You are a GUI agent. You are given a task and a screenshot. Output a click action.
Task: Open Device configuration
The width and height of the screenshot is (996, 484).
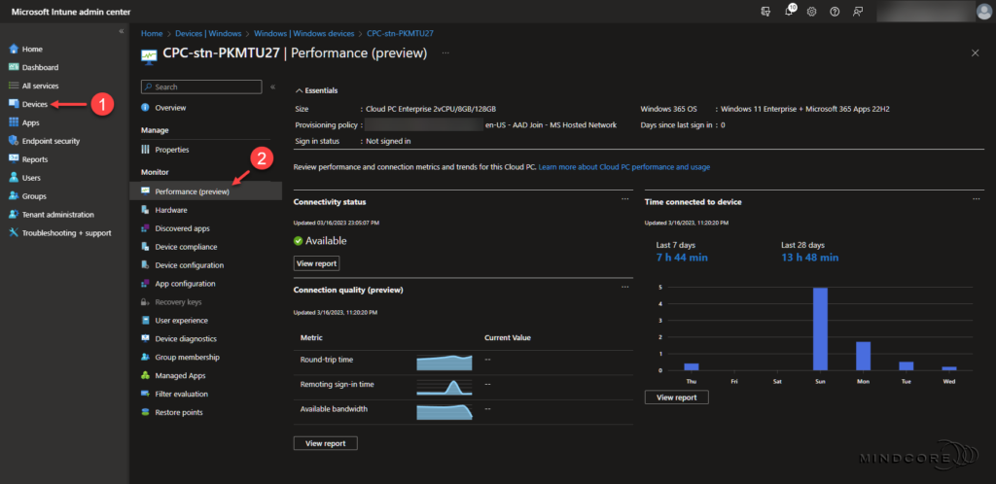point(190,265)
